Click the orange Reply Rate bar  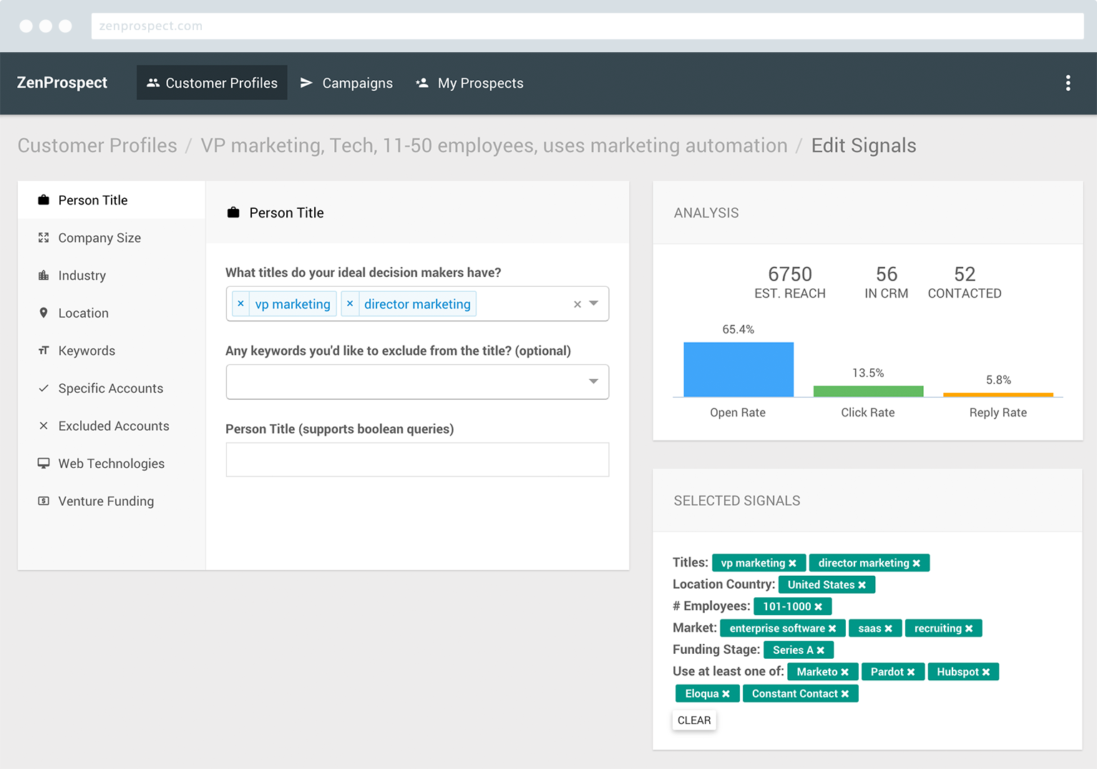pos(998,395)
